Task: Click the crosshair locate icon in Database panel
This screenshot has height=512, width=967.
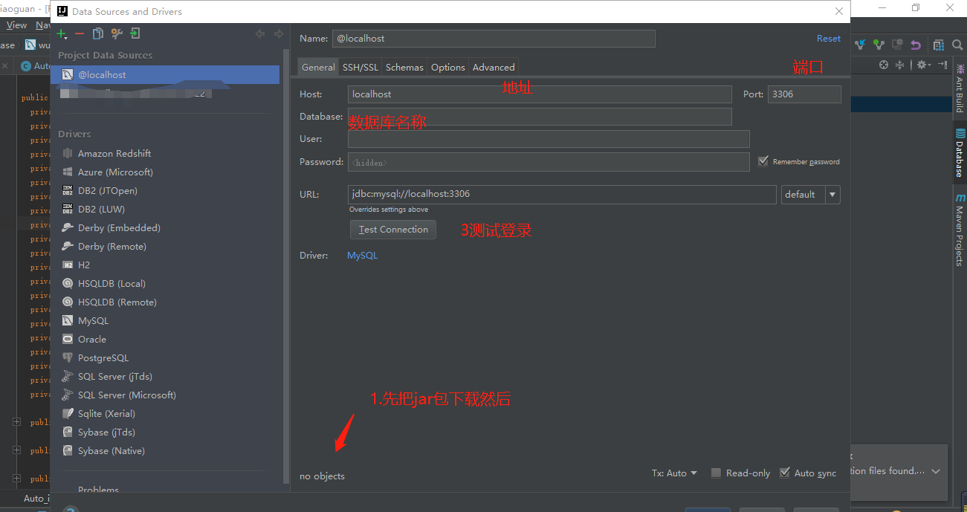Action: (884, 65)
